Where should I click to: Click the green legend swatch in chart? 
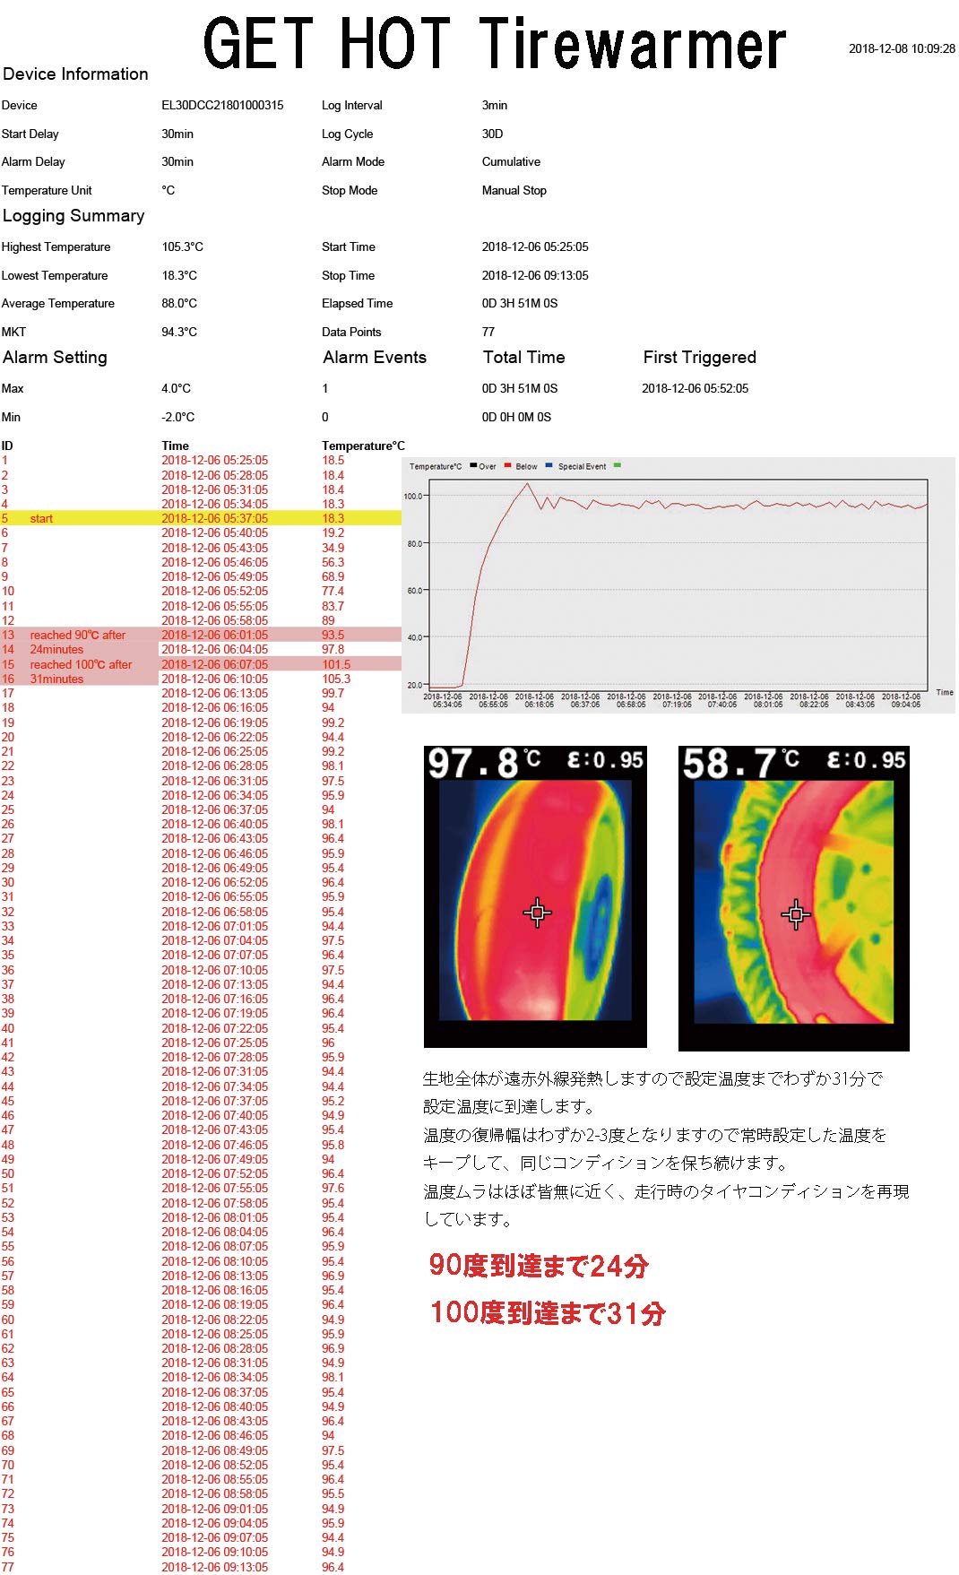[x=617, y=465]
